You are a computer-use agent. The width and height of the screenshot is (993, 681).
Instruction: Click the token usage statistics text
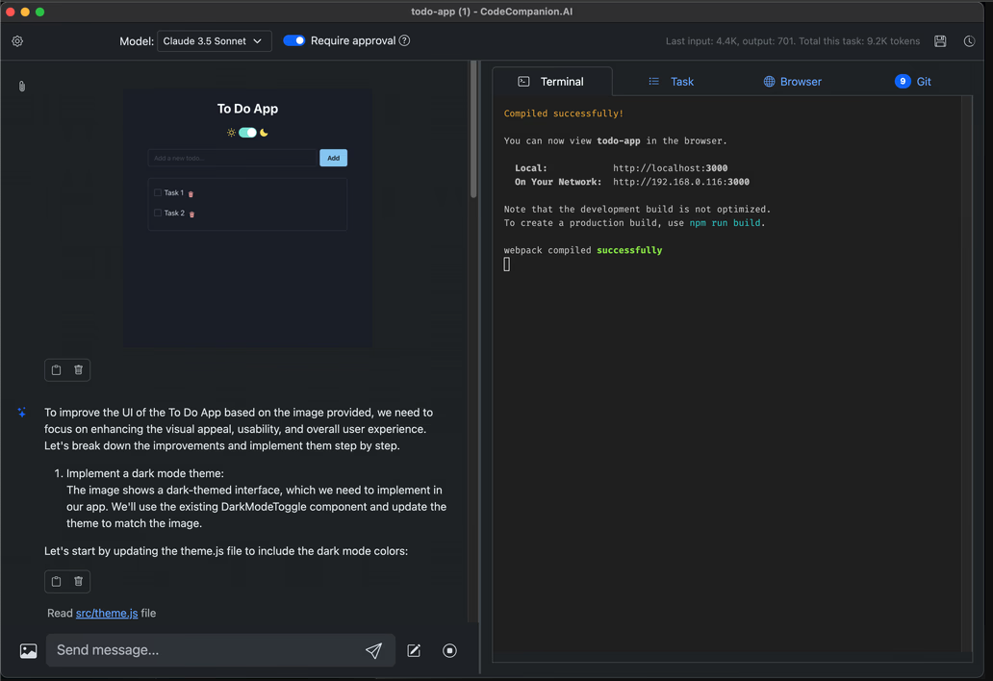pyautogui.click(x=793, y=41)
